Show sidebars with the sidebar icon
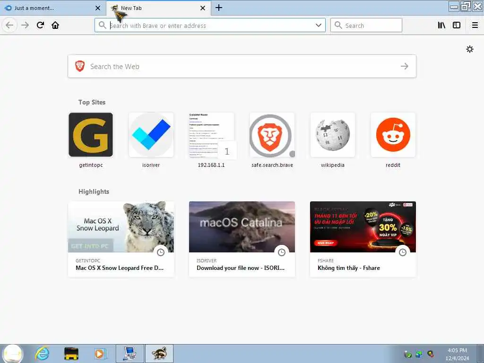This screenshot has width=484, height=363. coord(457,26)
